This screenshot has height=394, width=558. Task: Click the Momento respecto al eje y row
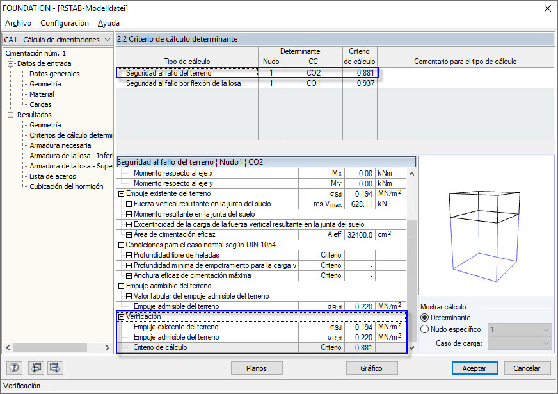coord(261,183)
